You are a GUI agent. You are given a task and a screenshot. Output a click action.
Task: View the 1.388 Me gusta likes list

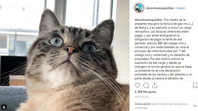point(145,92)
